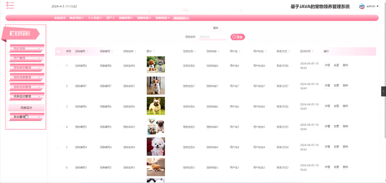Select the row 宠物编号5 checkbox

tap(58, 127)
